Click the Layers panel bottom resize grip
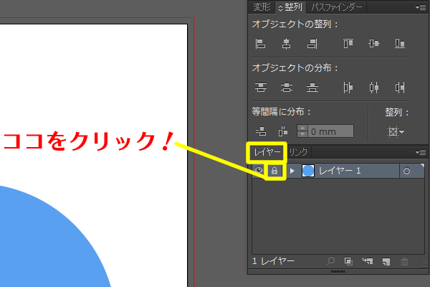Screen dimensions: 430x287 [x=338, y=271]
